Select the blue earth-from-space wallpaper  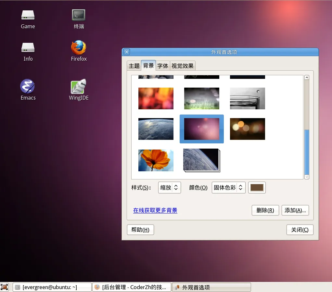pos(156,129)
